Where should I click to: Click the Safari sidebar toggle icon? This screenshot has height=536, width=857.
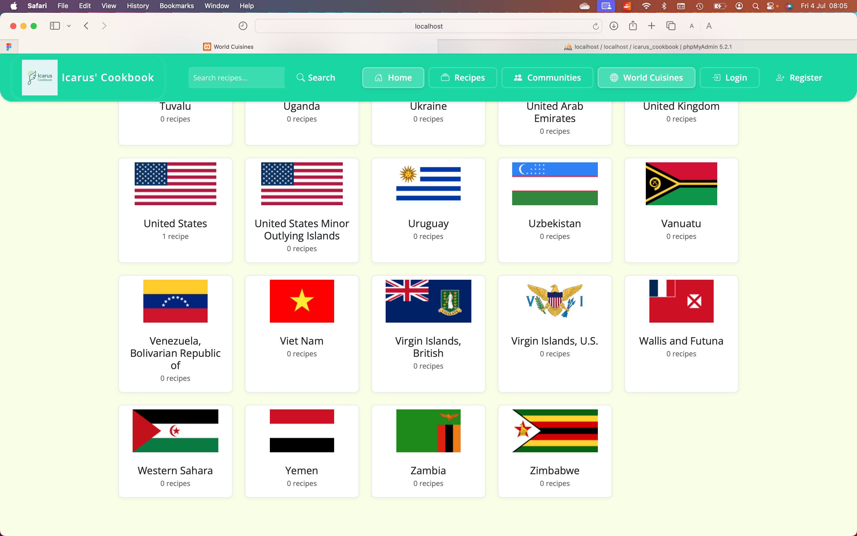click(x=55, y=26)
